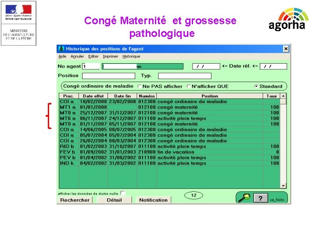316x237 pixels.
Task: Click the Typ. input field
Action: coord(185,76)
